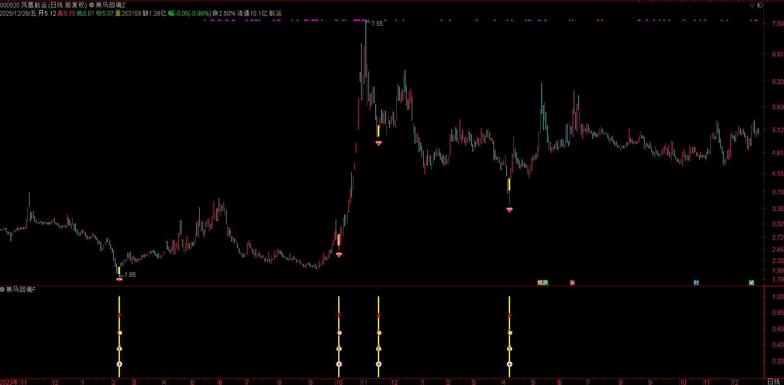Screen dimensions: 784x385
Task: Toggle the side panel layout icon
Action: pos(760,5)
